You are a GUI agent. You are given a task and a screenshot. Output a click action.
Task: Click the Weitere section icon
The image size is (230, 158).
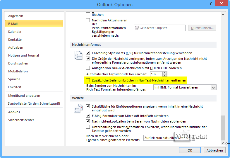point(78,108)
